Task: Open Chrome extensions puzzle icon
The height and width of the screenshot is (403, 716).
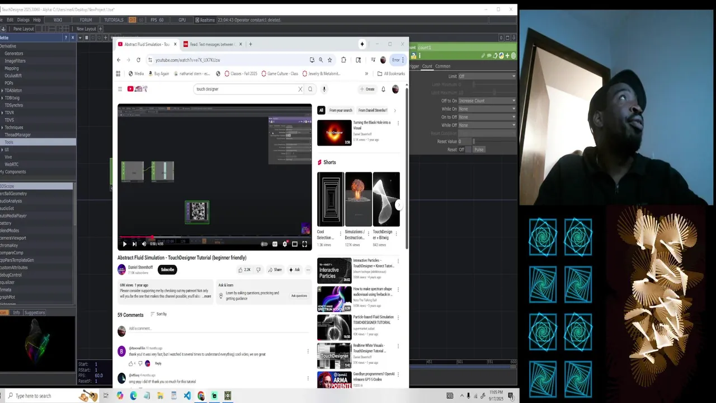Action: [x=343, y=60]
